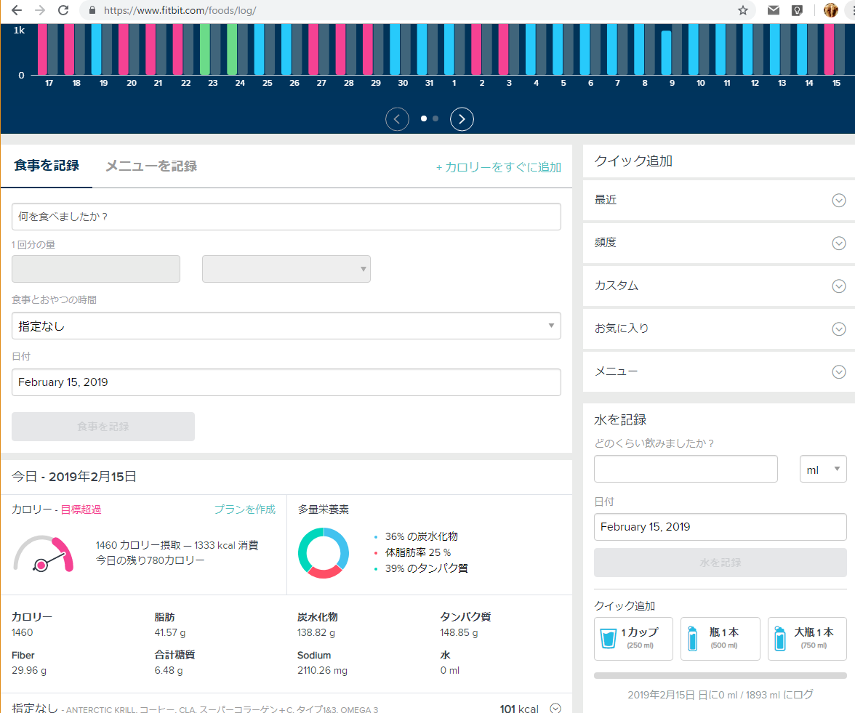Click the 何を食べましたか food search field
Image resolution: width=855 pixels, height=713 pixels.
pos(286,216)
